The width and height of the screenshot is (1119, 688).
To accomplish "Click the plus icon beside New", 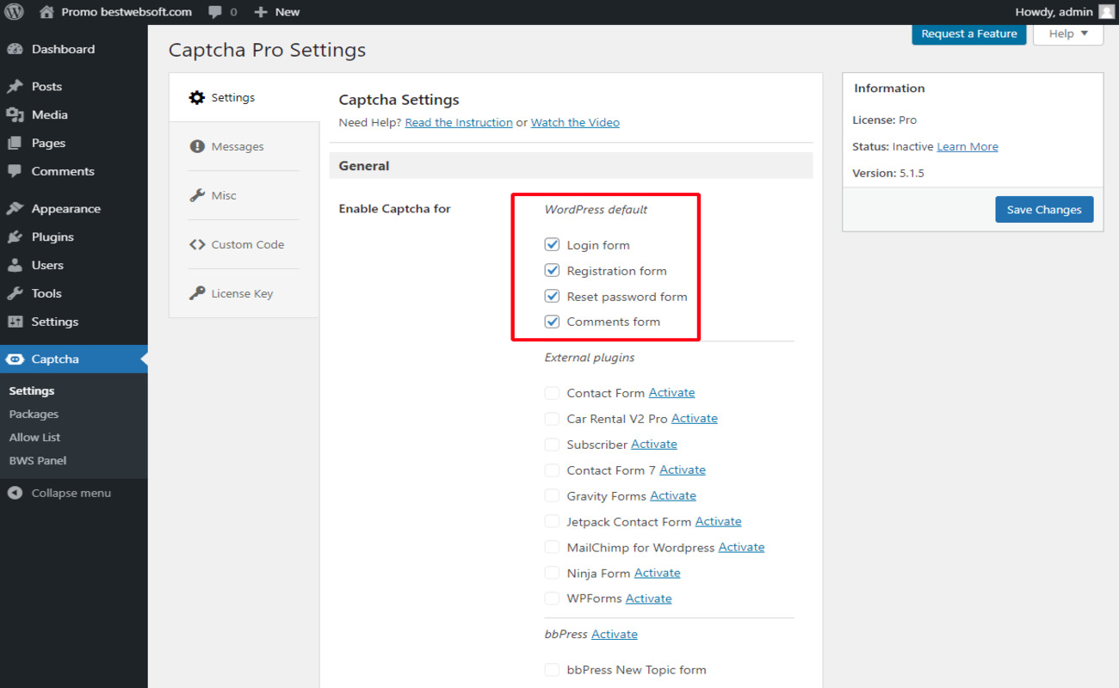I will (261, 12).
